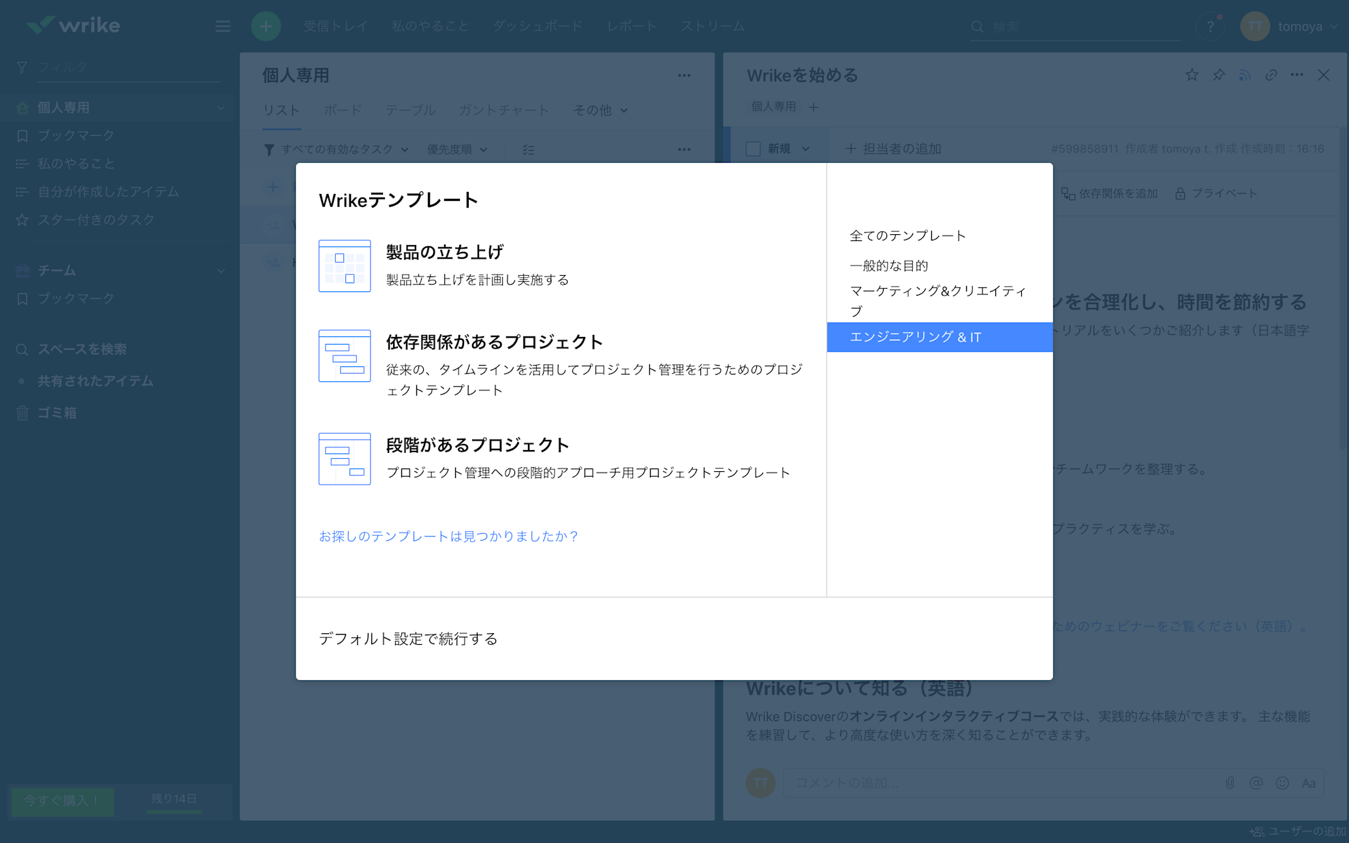1349x843 pixels.
Task: Open 共有されたアイテム in sidebar
Action: click(x=95, y=381)
